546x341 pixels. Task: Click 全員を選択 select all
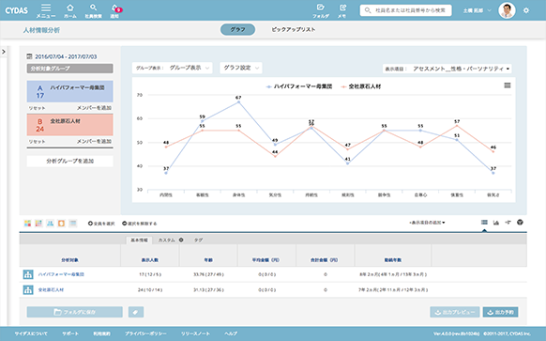tap(101, 224)
